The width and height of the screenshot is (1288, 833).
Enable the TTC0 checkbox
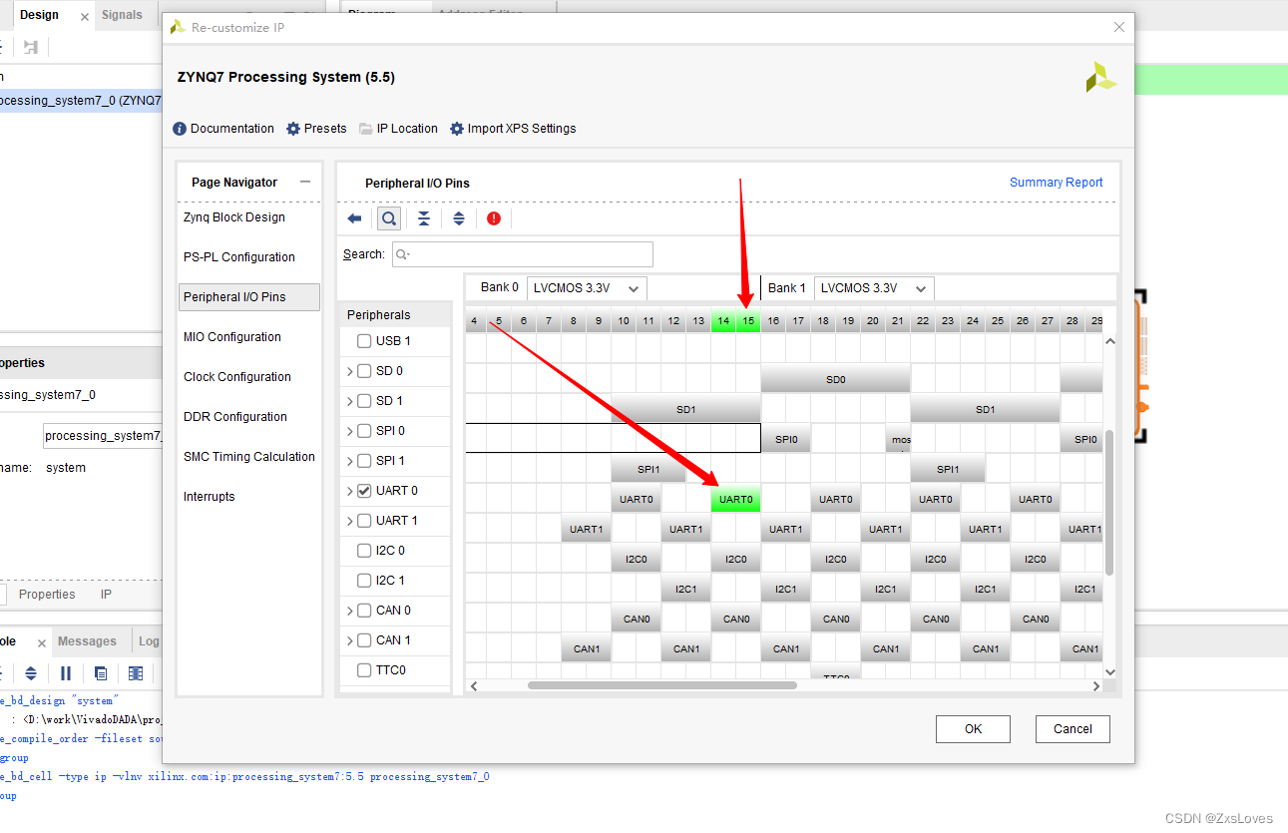pos(364,670)
